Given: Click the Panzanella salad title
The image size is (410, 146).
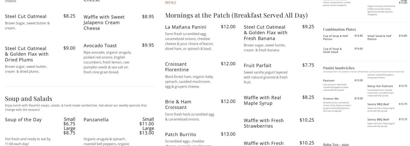Looking at the screenshot, I should pos(96,120).
